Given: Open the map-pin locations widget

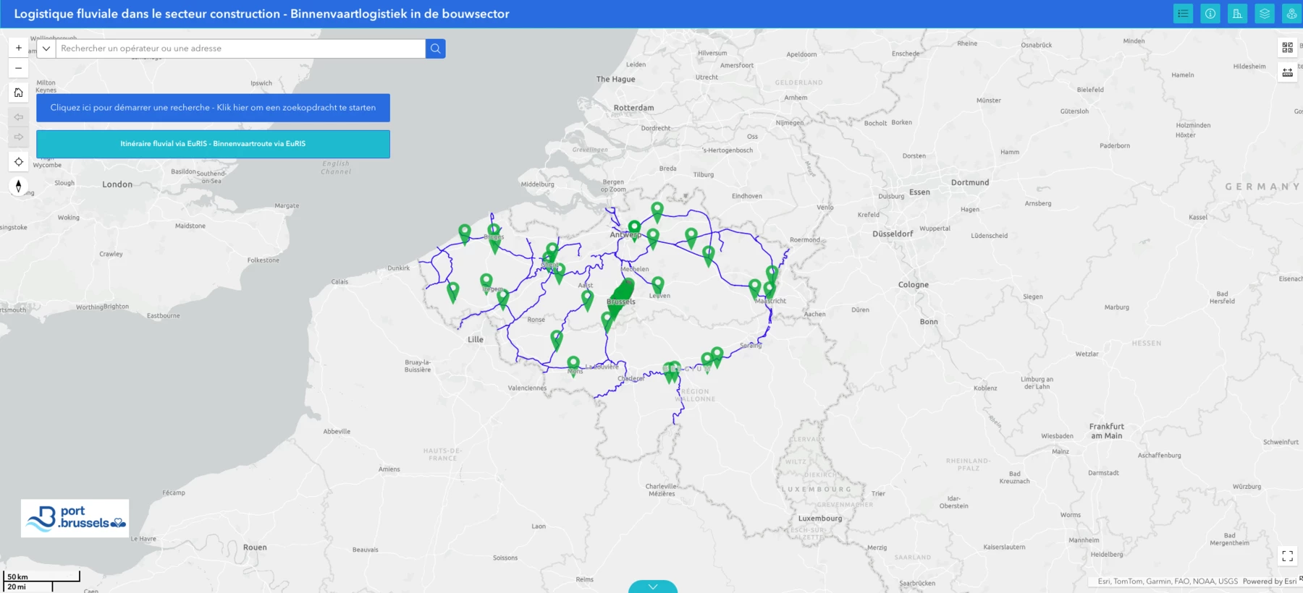Looking at the screenshot, I should (1292, 14).
